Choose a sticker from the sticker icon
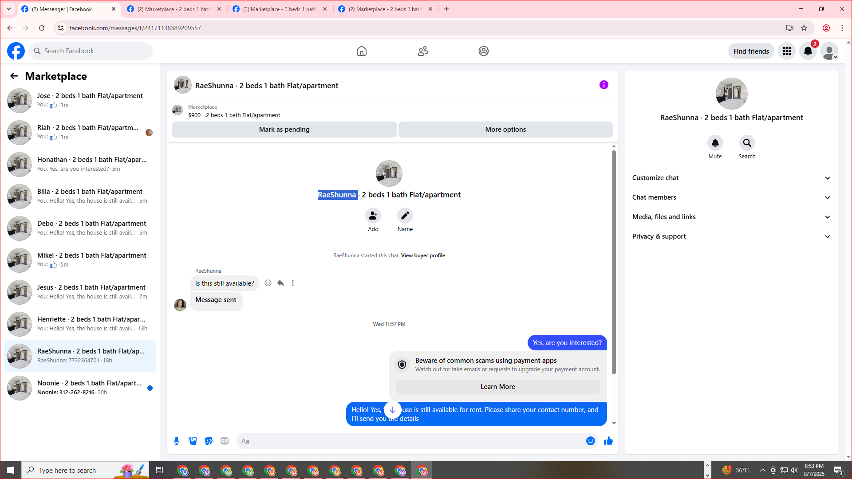This screenshot has height=479, width=852. [209, 441]
